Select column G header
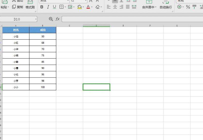This screenshot has width=203, height=140. pos(177,26)
